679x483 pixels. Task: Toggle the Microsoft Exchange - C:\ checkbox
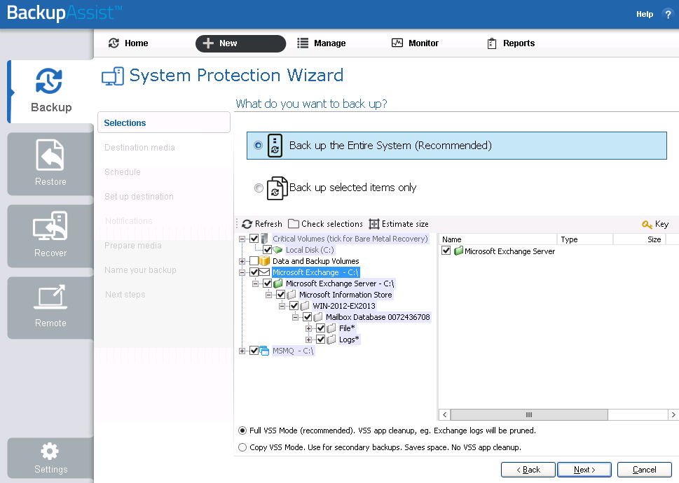pyautogui.click(x=254, y=272)
